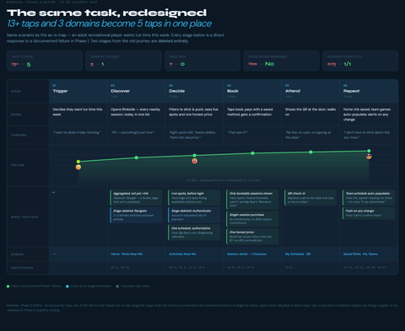
Task: Click the green legend dot for Phase 1 failure
Action: [8, 286]
